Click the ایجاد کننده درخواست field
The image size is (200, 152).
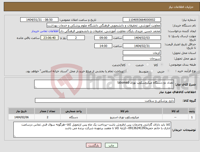click(110, 31)
